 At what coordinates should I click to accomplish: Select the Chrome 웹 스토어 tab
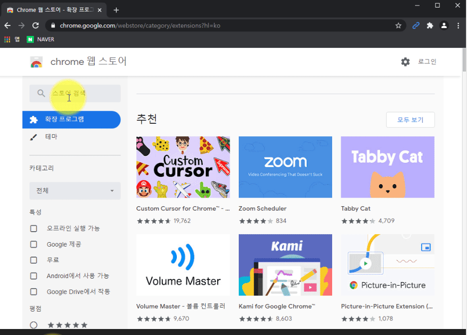tap(54, 10)
